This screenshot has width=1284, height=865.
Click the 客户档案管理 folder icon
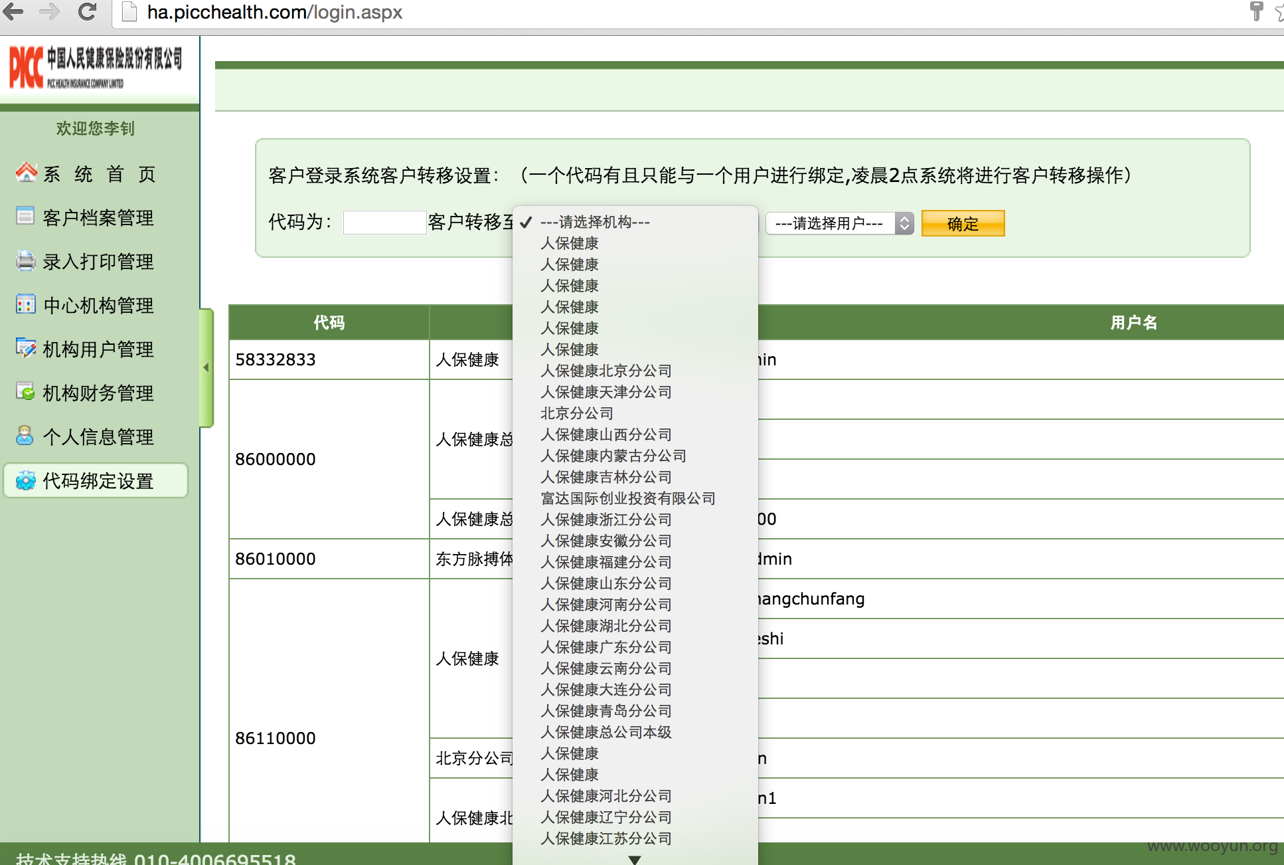click(25, 217)
